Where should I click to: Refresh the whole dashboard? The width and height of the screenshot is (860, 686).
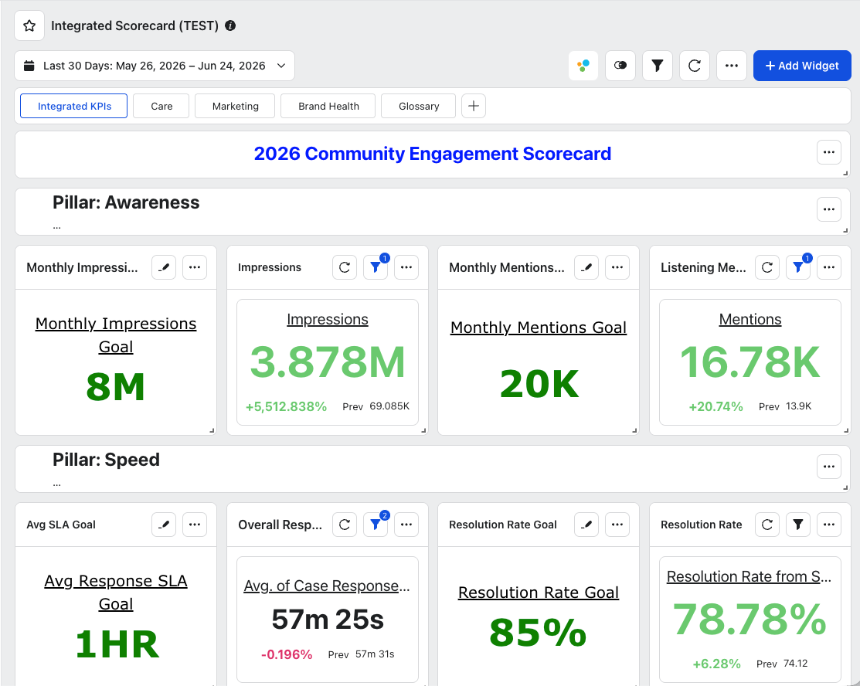(x=695, y=66)
